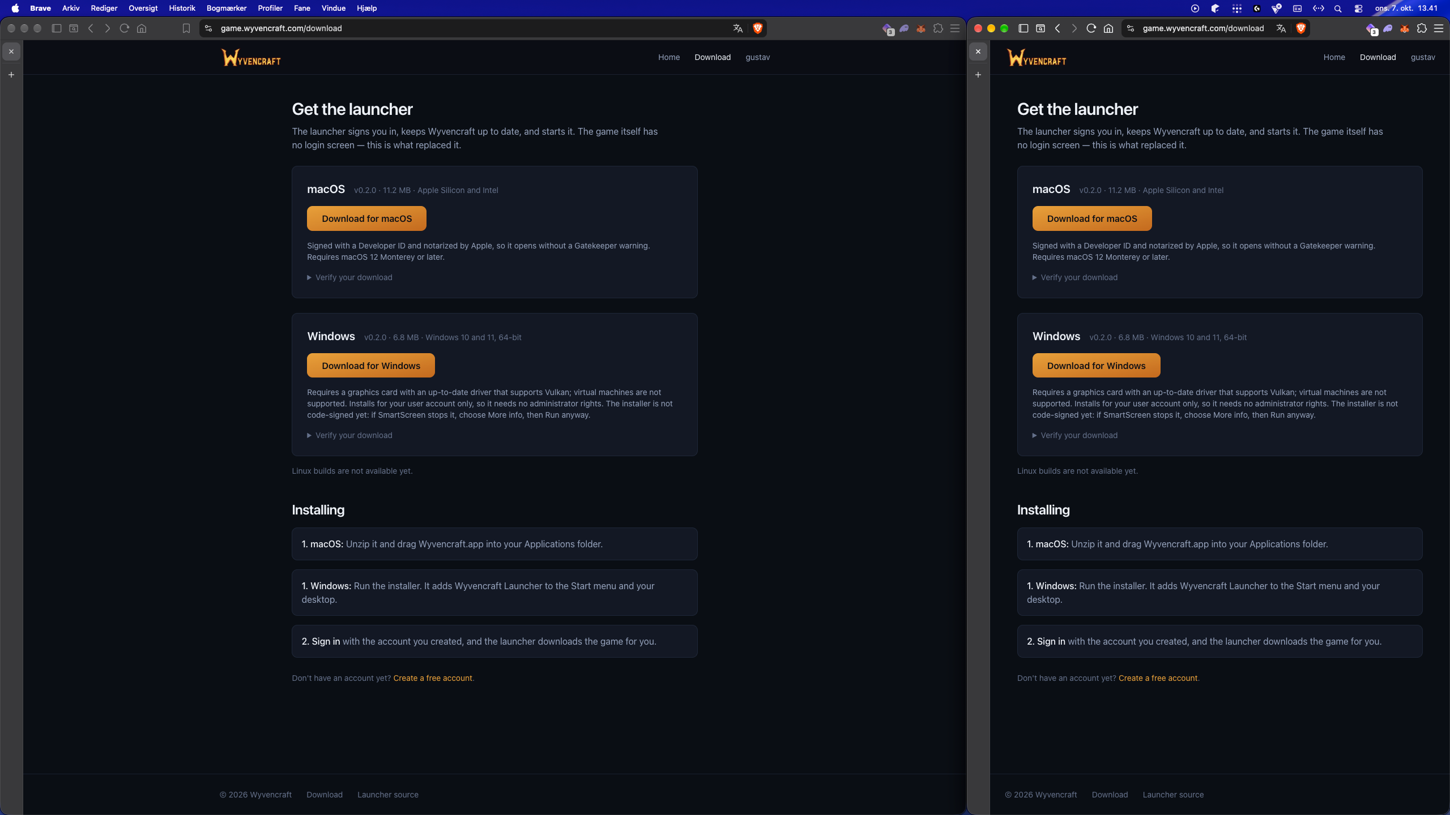Click Download for Windows in left window

371,366
